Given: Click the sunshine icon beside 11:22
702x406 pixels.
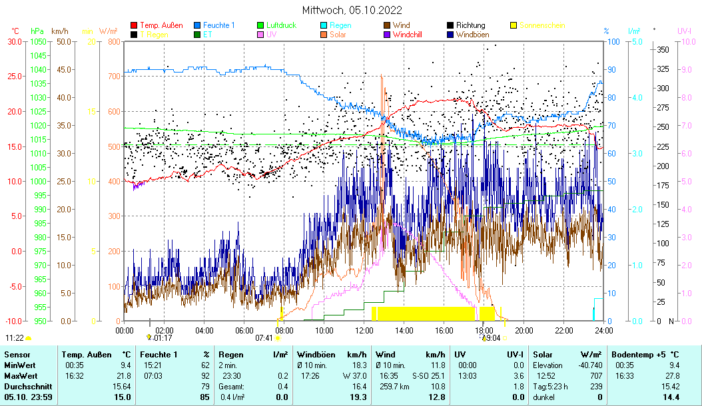Looking at the screenshot, I should pos(29,338).
